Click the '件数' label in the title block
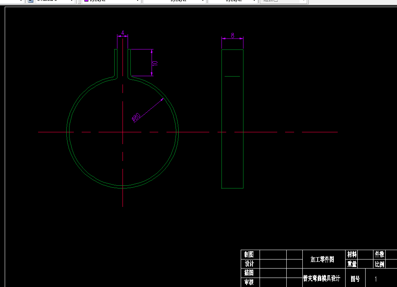This screenshot has width=397, height=287. (x=380, y=254)
